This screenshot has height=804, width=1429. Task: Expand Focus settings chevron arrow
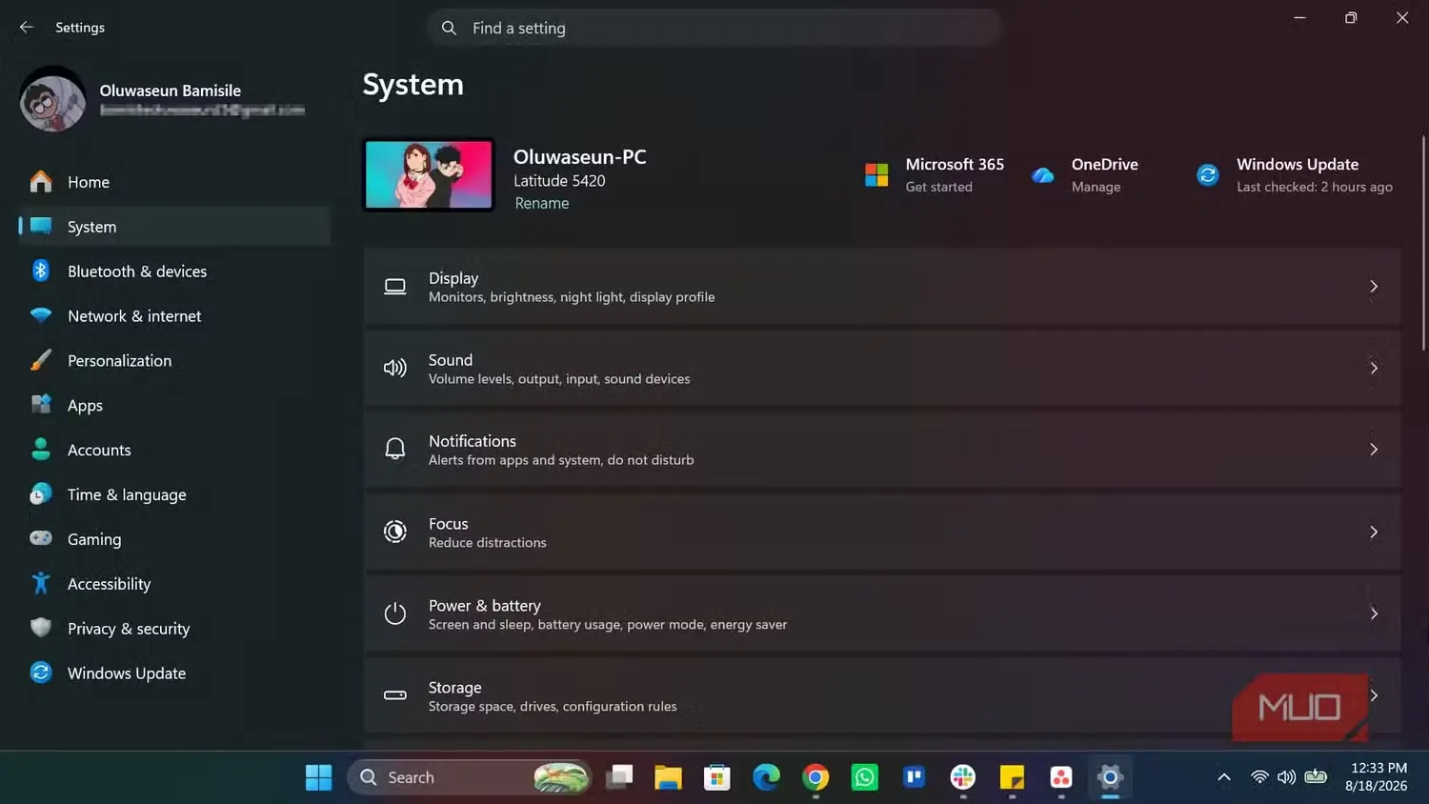1374,532
